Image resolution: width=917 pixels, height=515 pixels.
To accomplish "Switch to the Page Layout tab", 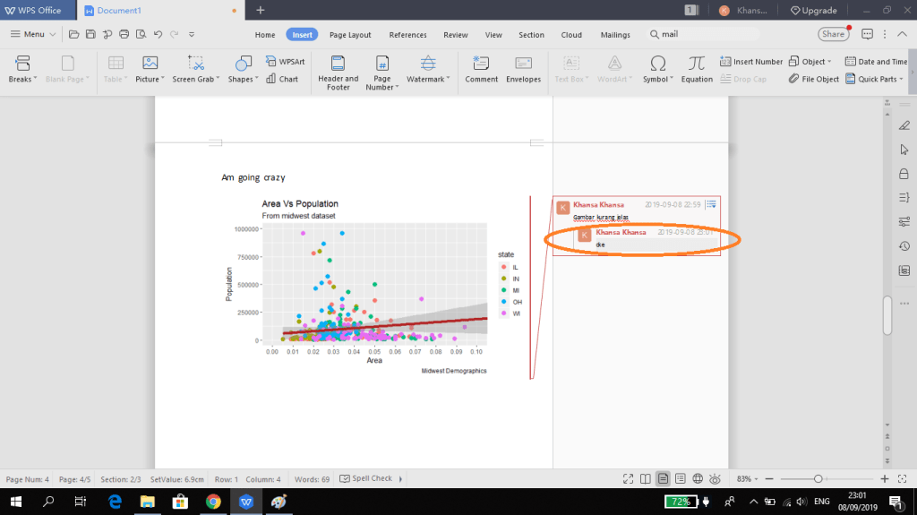I will pyautogui.click(x=349, y=35).
